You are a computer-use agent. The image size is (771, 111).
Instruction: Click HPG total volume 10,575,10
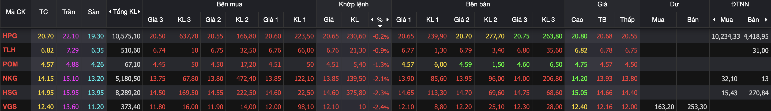[x=126, y=36]
